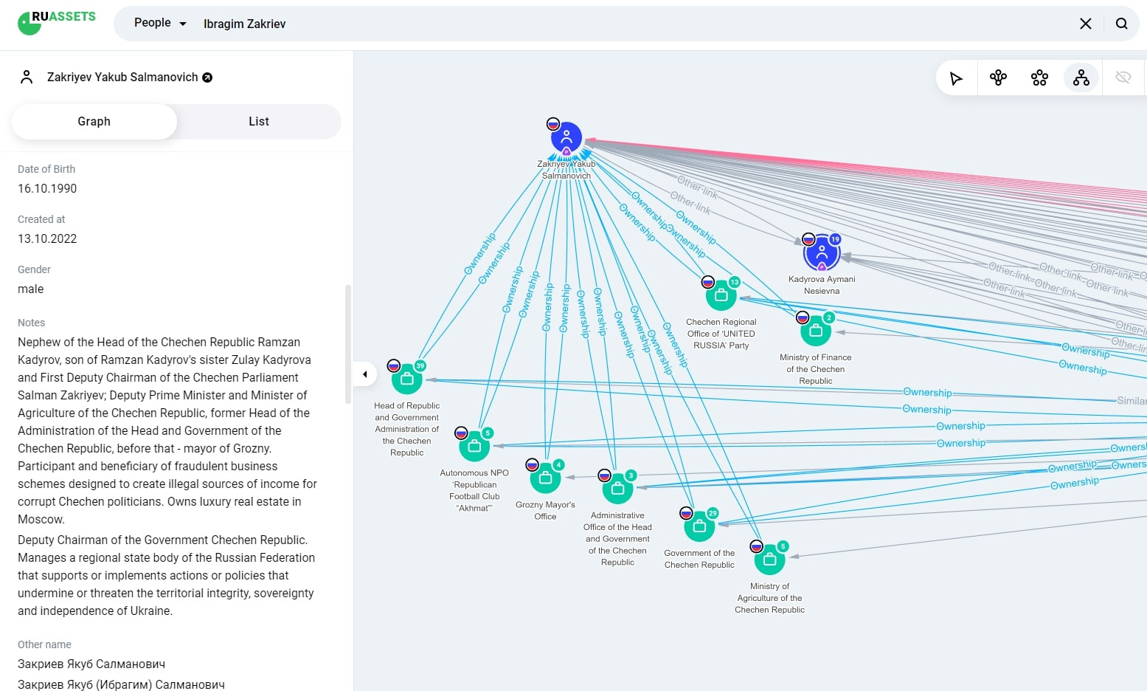
Task: Click the date of birth value 16.10.1990
Action: (x=47, y=188)
